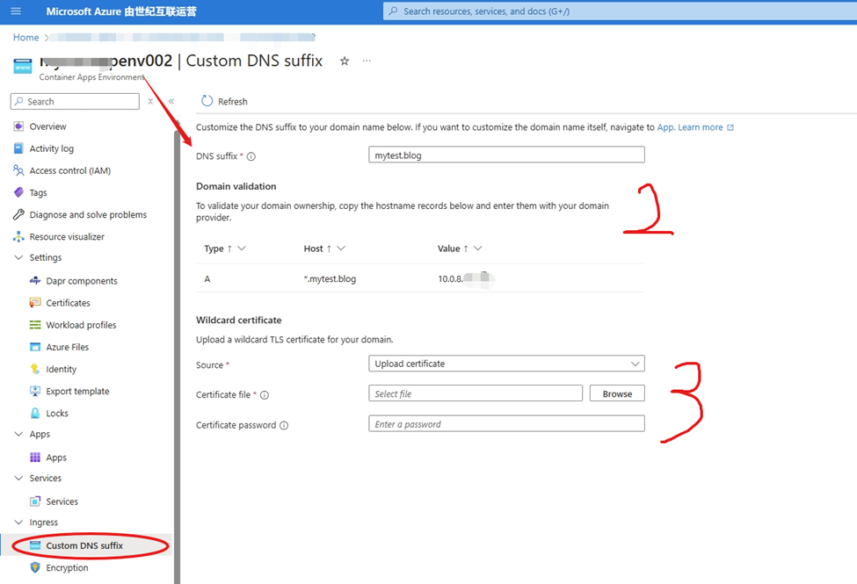
Task: Collapse the sidebar using double chevron
Action: [x=171, y=102]
